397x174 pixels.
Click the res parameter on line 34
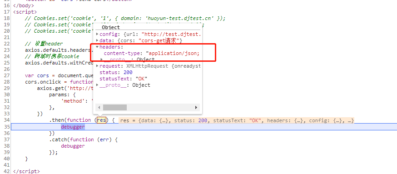pos(102,120)
